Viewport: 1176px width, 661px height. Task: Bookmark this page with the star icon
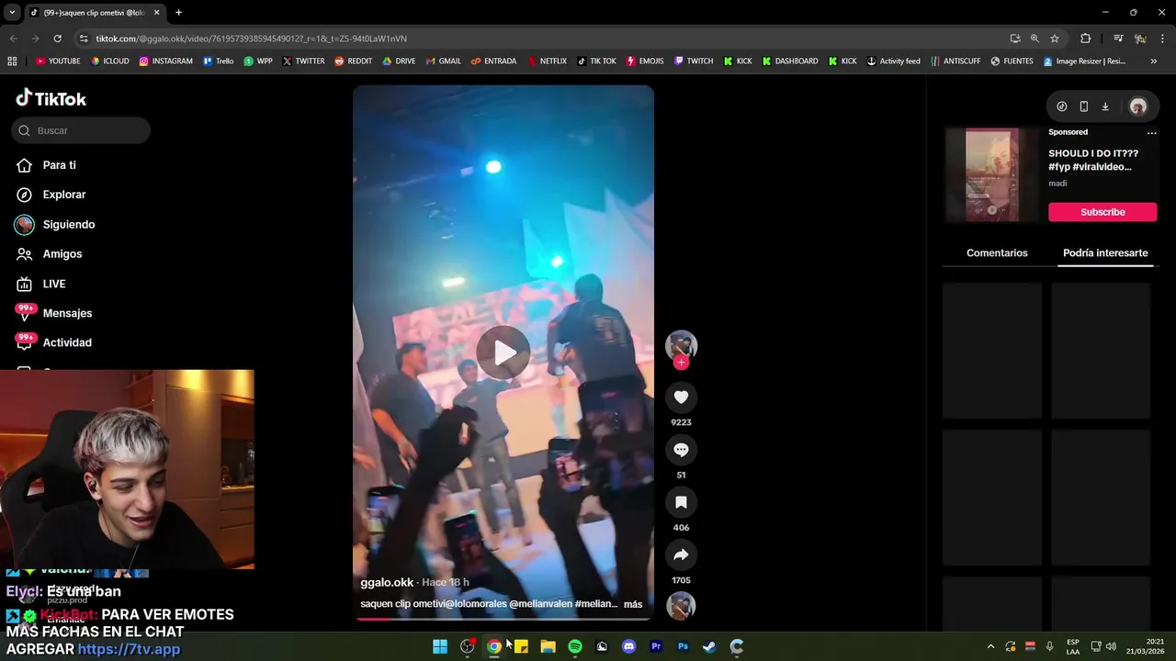[x=1055, y=39]
